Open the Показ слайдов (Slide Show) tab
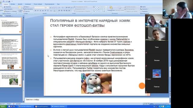This screenshot has height=108, width=193. 38,4
